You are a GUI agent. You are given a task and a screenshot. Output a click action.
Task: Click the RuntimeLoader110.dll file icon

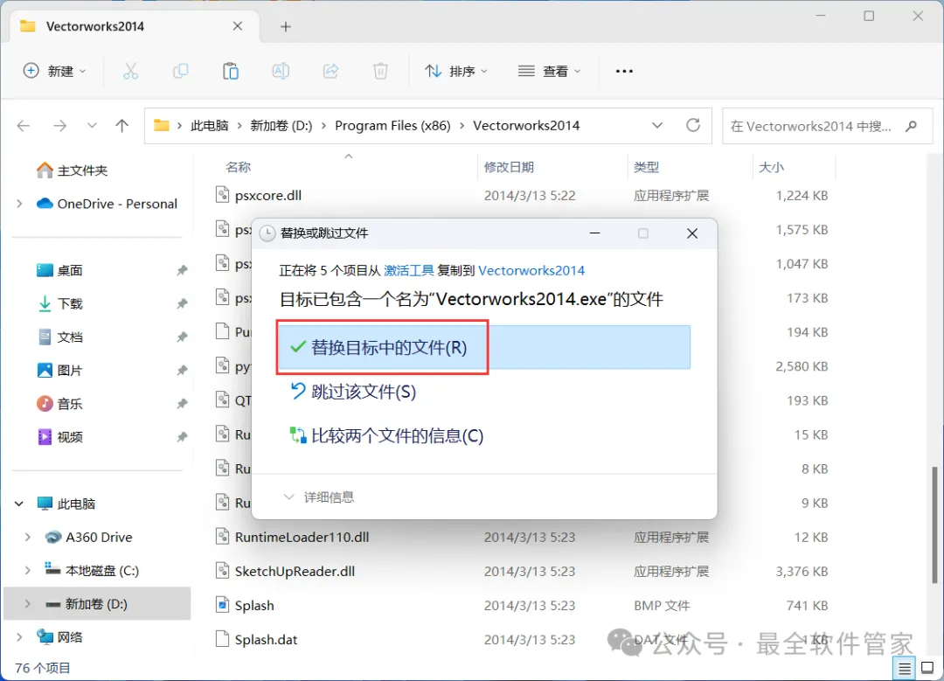tap(223, 537)
